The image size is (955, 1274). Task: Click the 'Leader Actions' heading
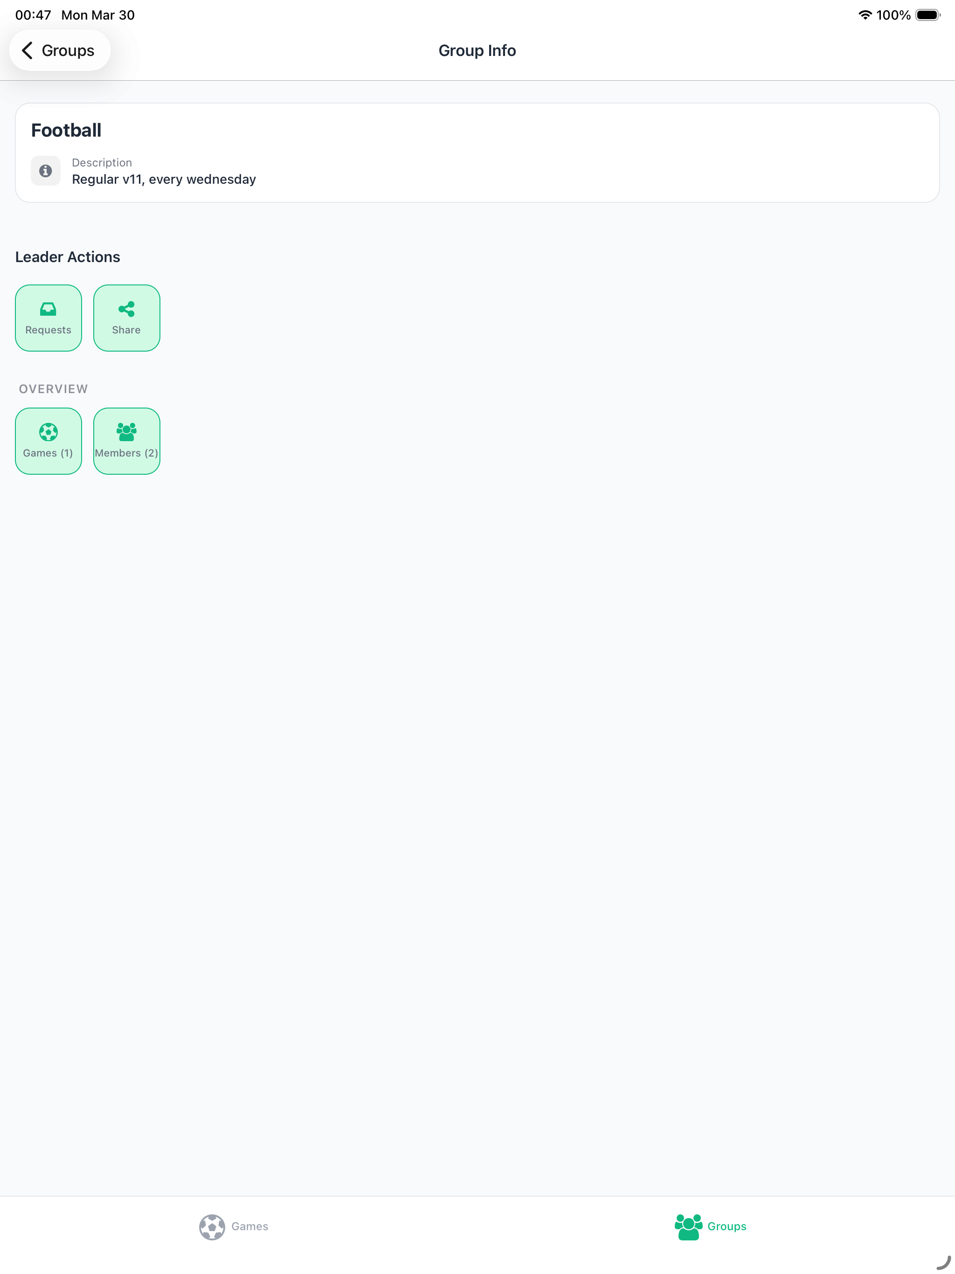tap(68, 257)
